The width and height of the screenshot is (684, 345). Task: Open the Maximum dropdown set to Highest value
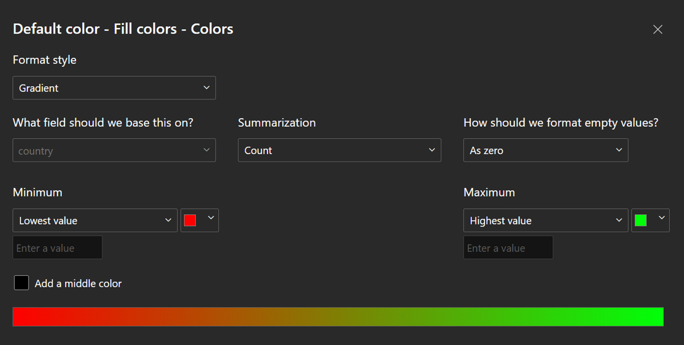point(546,220)
